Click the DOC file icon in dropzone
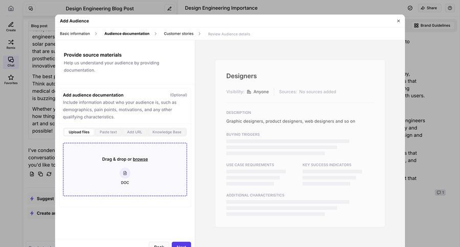This screenshot has width=460, height=247. click(125, 173)
